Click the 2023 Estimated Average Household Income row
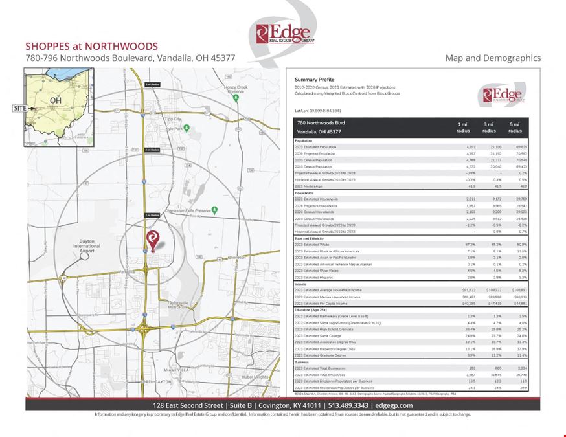 [411, 290]
